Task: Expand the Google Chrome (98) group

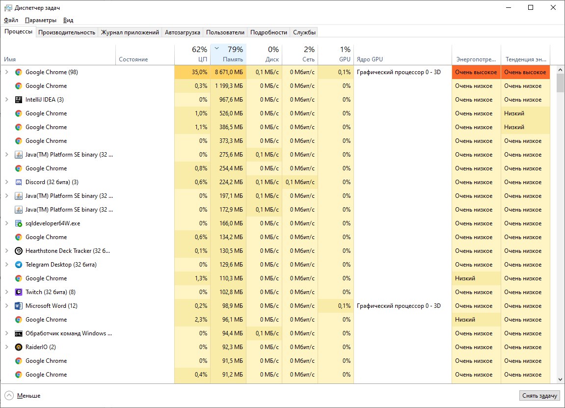Action: click(6, 72)
